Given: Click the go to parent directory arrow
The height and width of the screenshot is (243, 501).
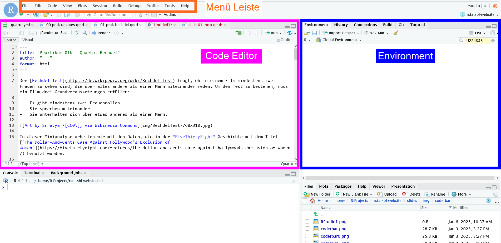Looking at the screenshot, I should (x=316, y=214).
